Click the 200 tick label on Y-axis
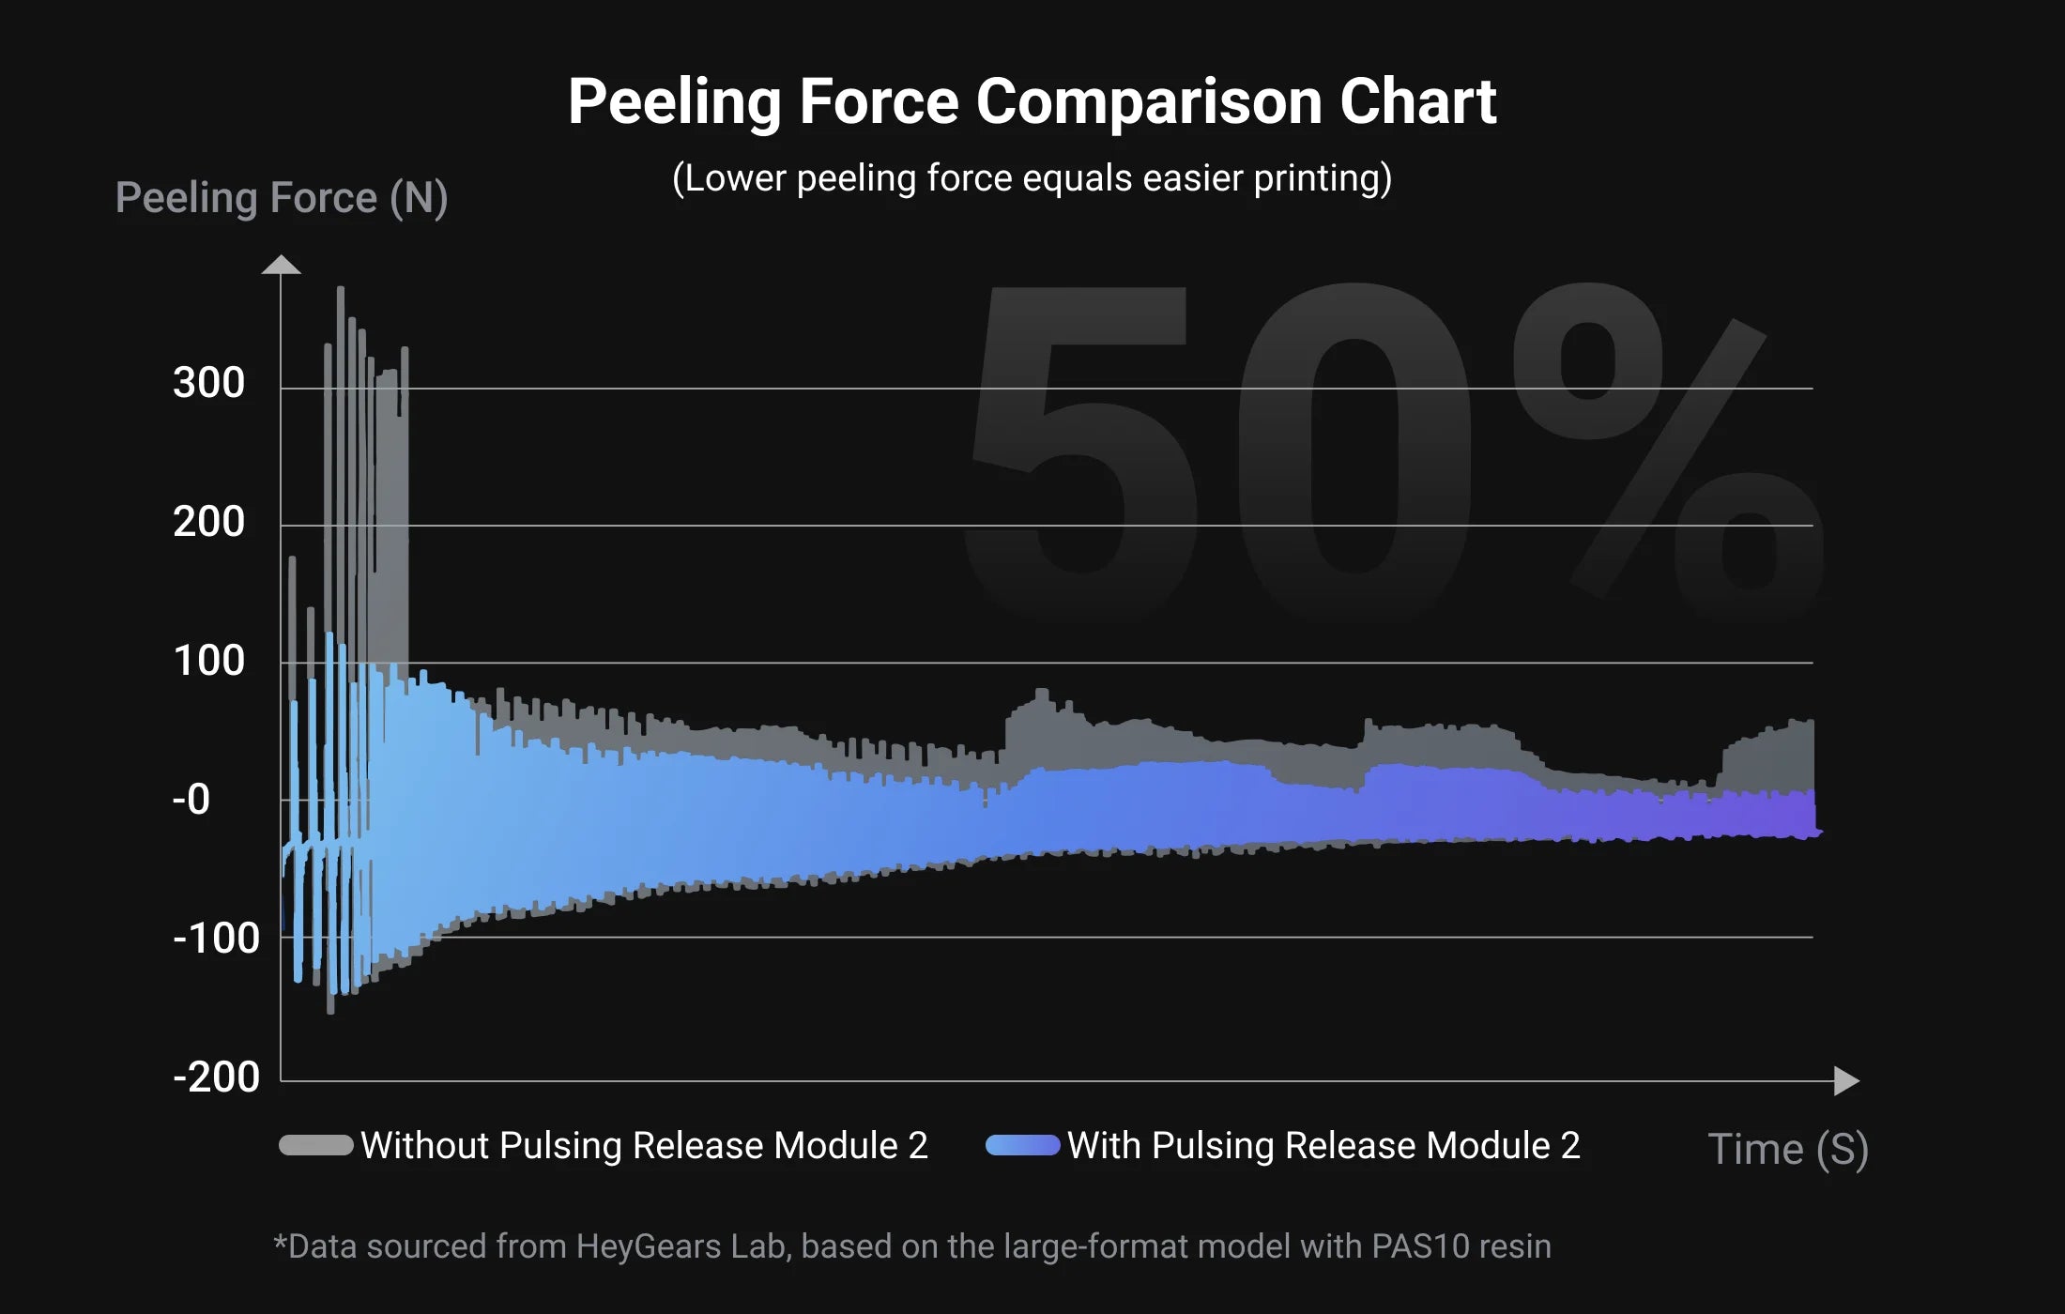This screenshot has width=2065, height=1314. click(208, 522)
